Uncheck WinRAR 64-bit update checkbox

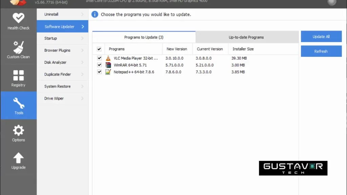click(x=99, y=65)
